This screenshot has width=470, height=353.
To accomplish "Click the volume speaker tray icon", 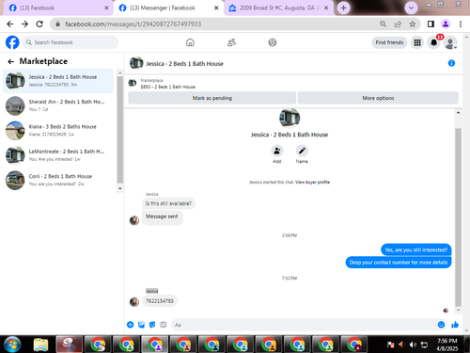I will [x=413, y=345].
